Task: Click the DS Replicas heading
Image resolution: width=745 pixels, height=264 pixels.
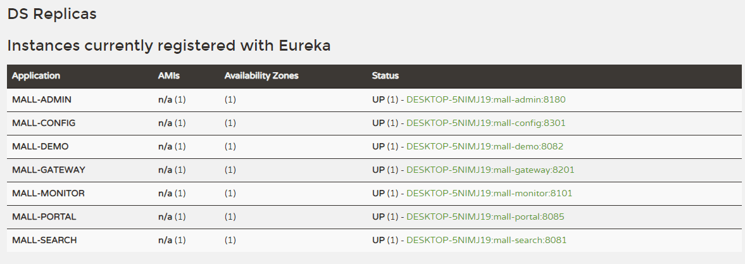Action: coord(52,13)
